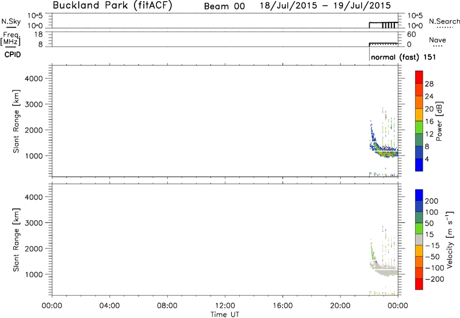Pick the red bottom segment of Velocity color bar
The width and height of the screenshot is (460, 318).
pyautogui.click(x=419, y=284)
